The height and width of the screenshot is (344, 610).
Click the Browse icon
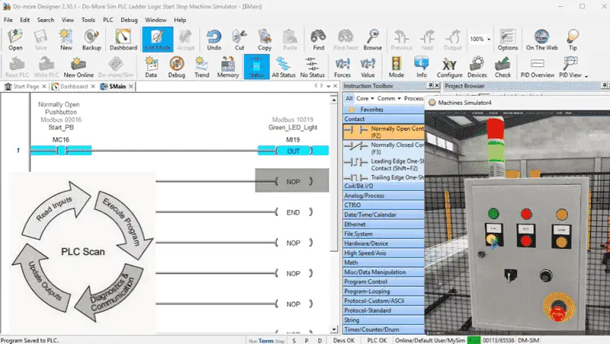[x=372, y=40]
